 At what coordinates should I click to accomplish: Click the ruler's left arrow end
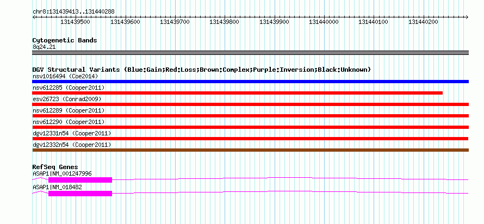34,17
